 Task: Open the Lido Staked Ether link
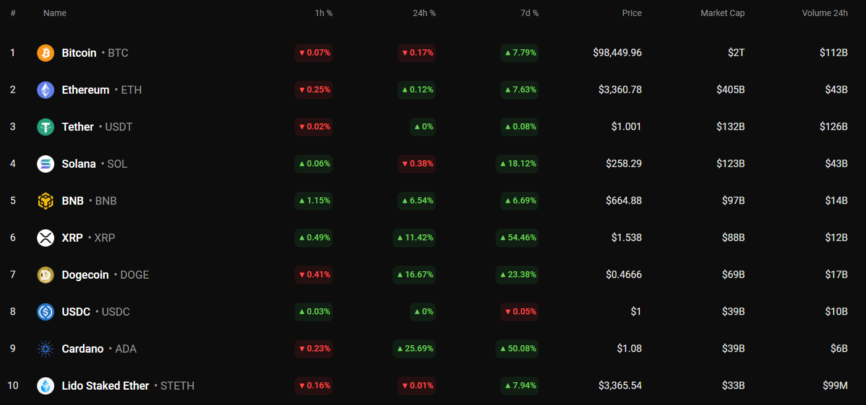click(105, 386)
